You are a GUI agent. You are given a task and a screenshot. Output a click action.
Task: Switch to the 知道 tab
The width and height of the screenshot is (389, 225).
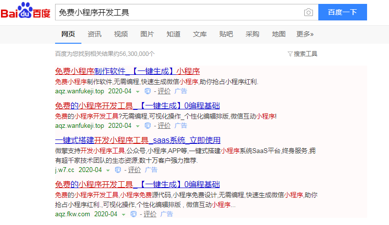(174, 34)
